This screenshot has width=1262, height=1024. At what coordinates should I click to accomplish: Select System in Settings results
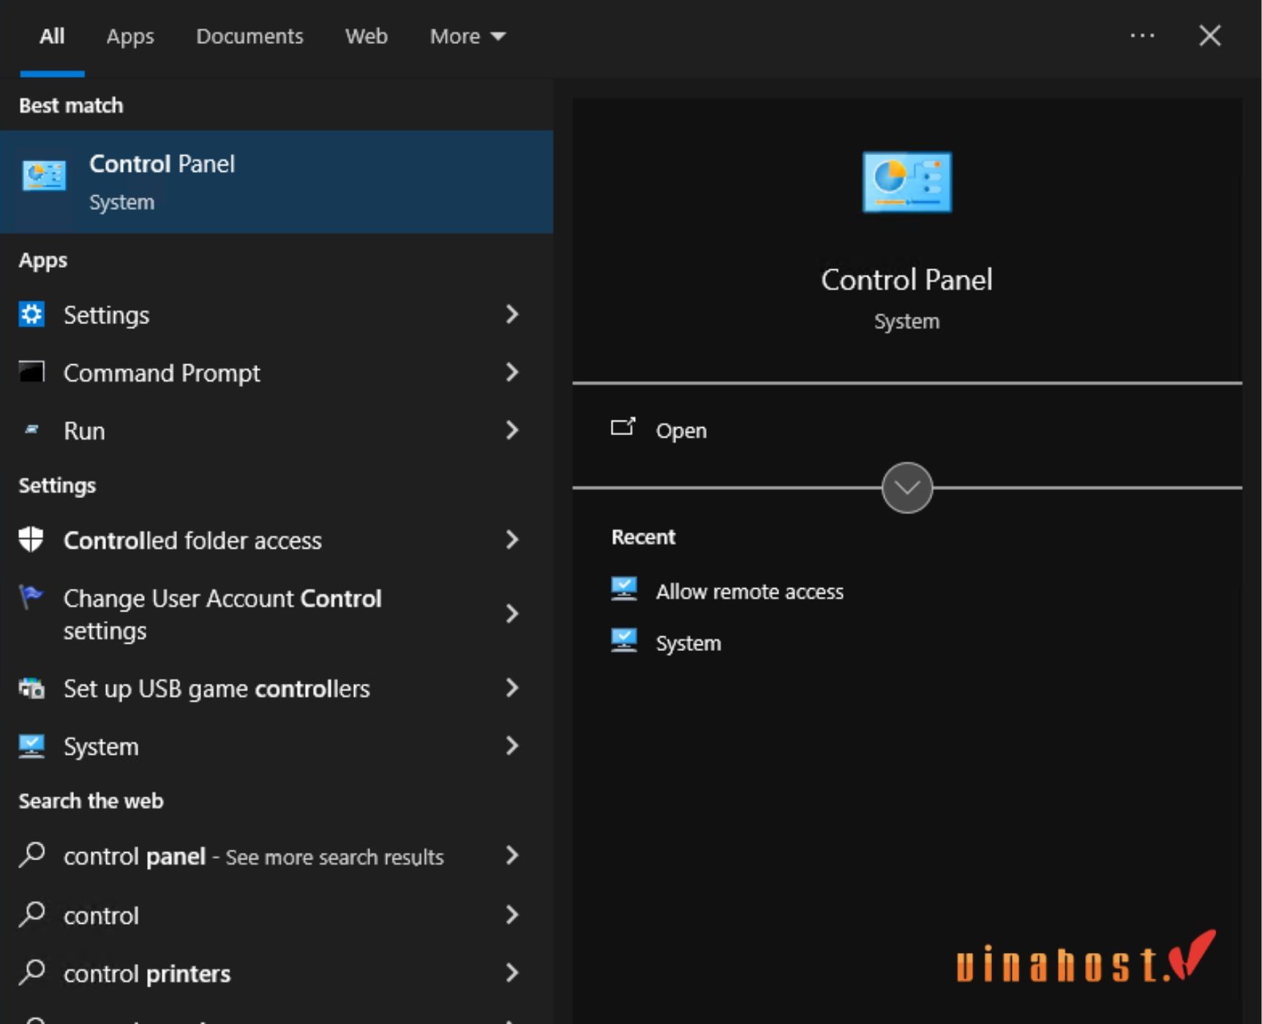point(277,746)
